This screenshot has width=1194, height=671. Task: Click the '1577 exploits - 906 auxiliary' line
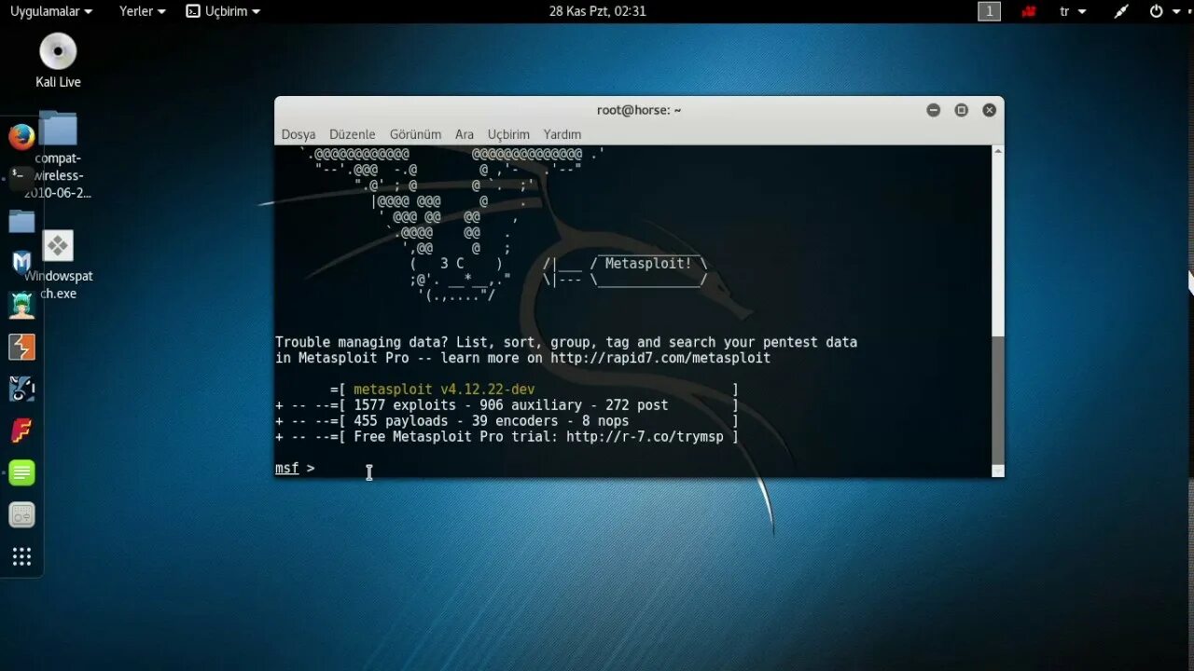pos(507,405)
